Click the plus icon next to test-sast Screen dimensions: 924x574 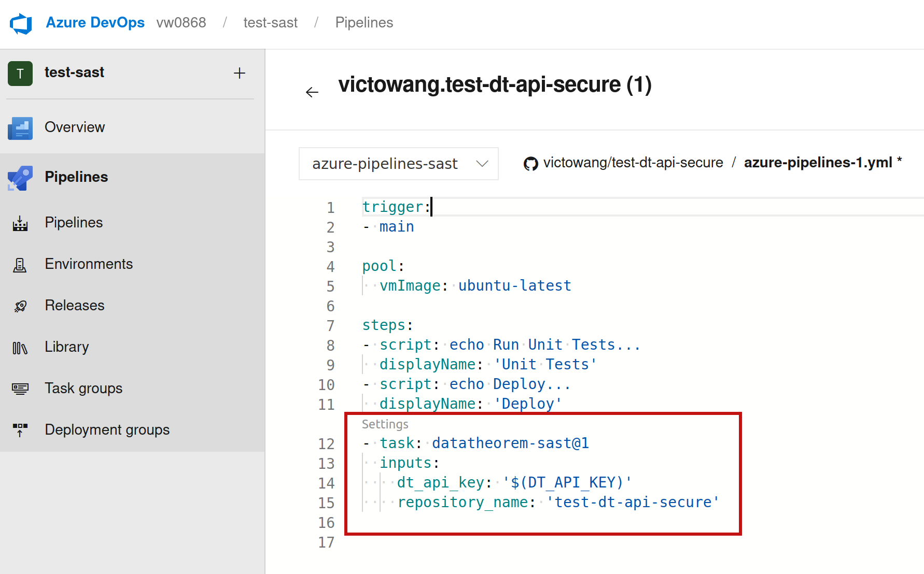239,73
